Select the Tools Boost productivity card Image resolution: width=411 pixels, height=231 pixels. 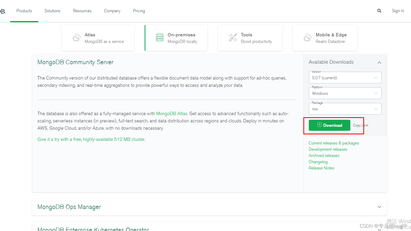point(250,38)
